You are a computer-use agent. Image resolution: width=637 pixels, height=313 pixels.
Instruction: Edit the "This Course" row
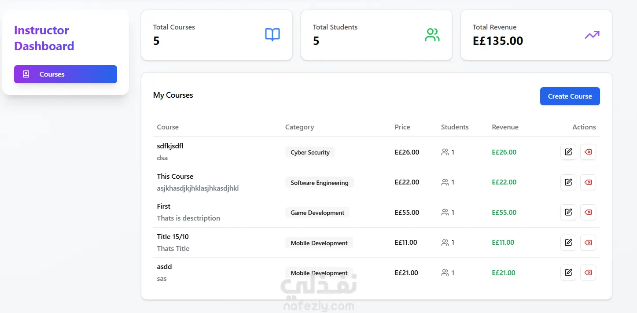[568, 182]
